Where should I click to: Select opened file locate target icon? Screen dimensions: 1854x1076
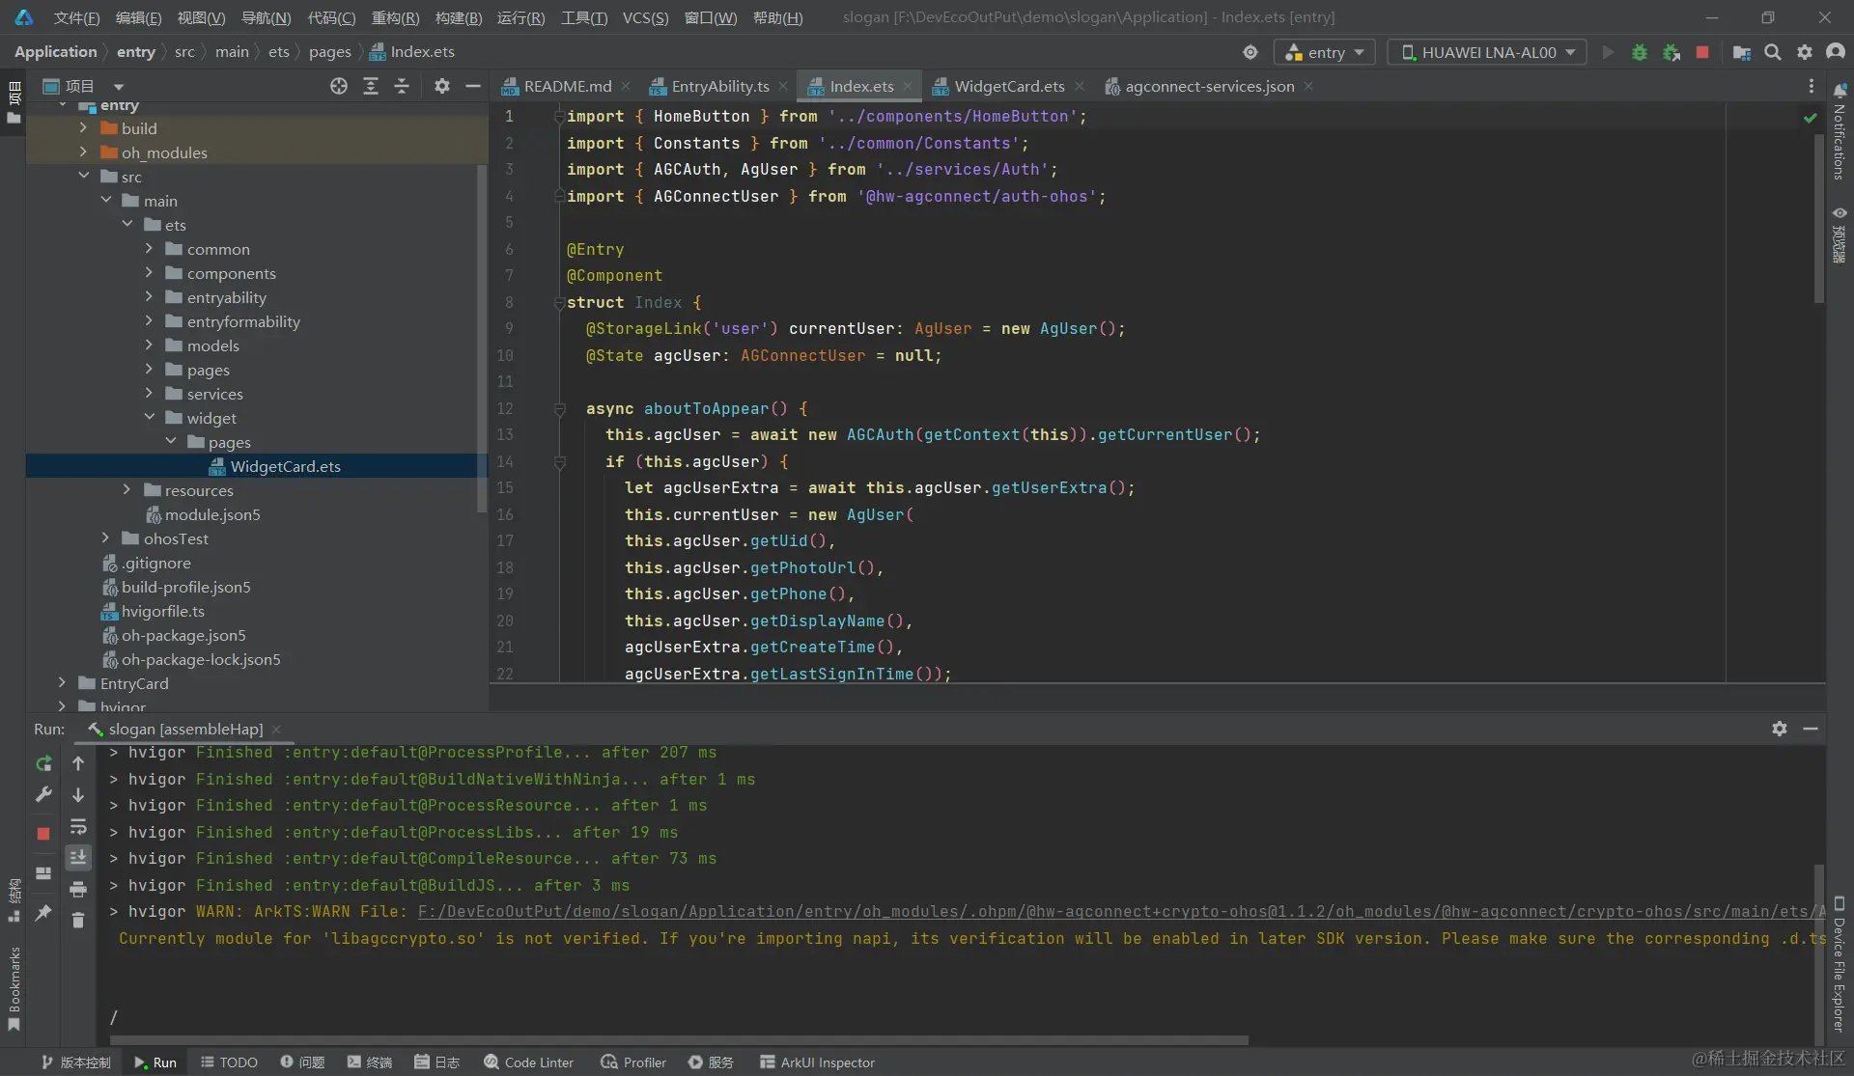(x=338, y=86)
